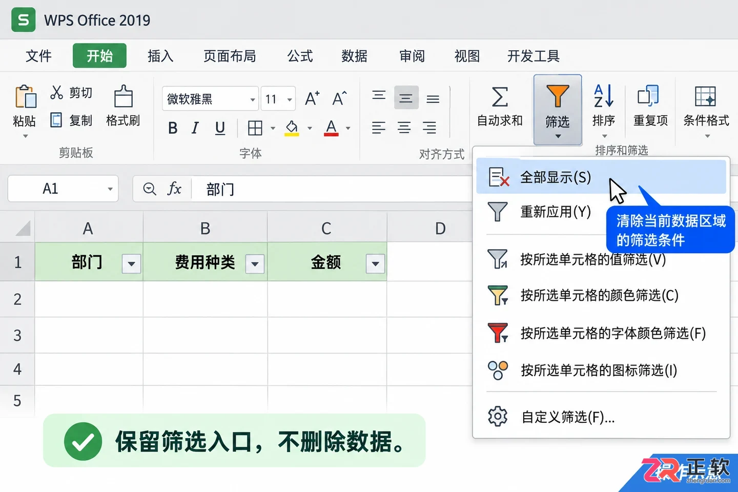Open the Sort (排序) A-Z icon
The width and height of the screenshot is (738, 492).
click(604, 96)
